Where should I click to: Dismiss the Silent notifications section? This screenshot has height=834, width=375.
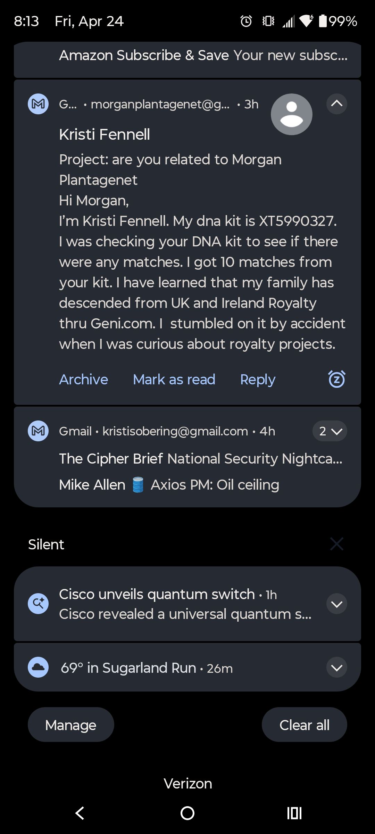point(336,544)
